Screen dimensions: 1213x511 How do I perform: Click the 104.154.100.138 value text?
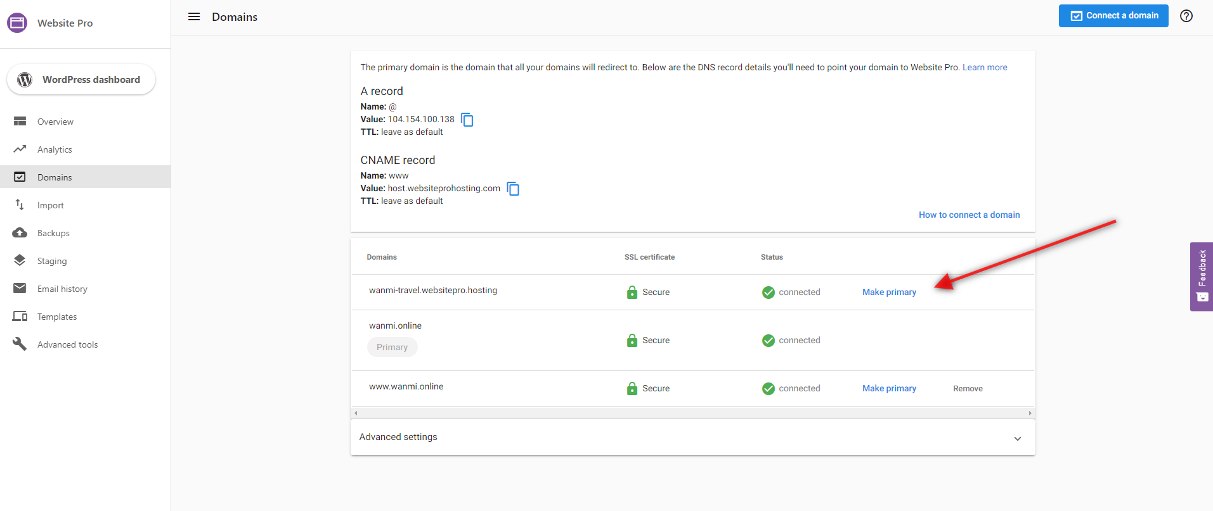point(421,119)
